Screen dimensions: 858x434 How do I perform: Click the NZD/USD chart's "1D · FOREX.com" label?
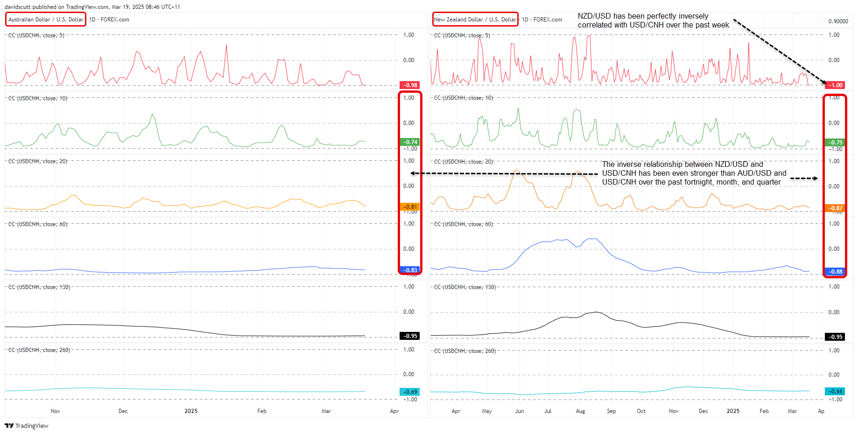pos(542,20)
